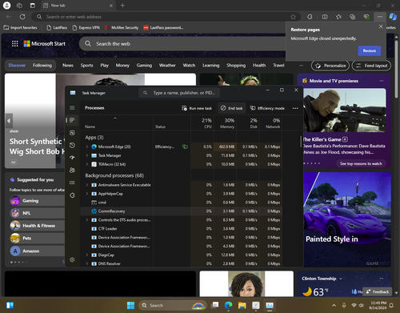
Task: Open Edge Split screen icon
Action: tap(325, 17)
